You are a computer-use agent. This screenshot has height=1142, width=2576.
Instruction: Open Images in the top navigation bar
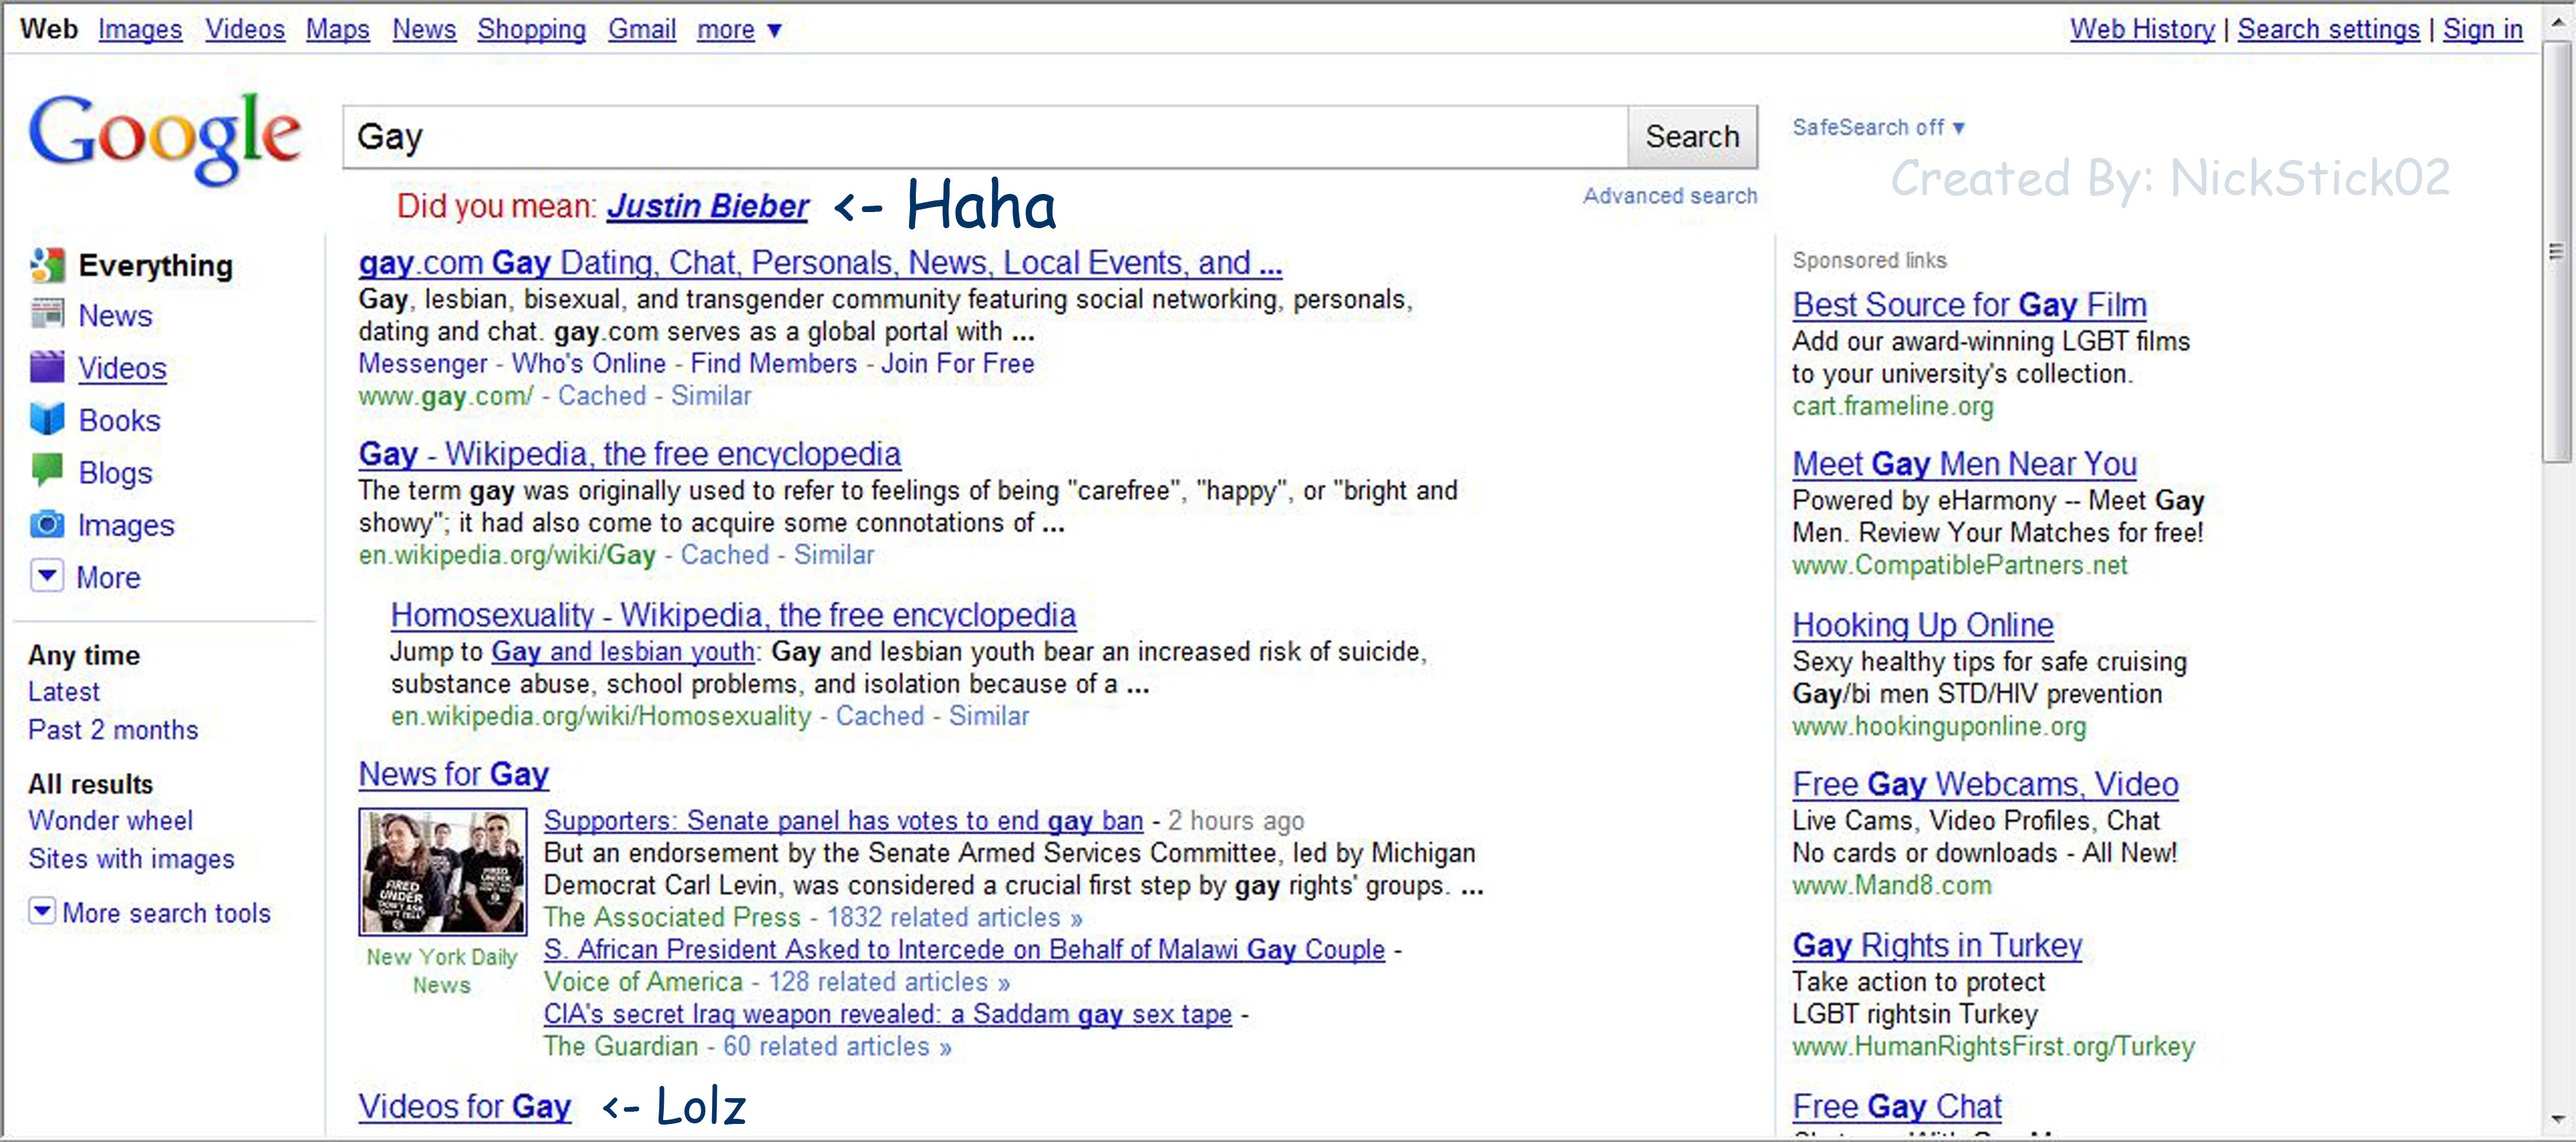pos(140,30)
